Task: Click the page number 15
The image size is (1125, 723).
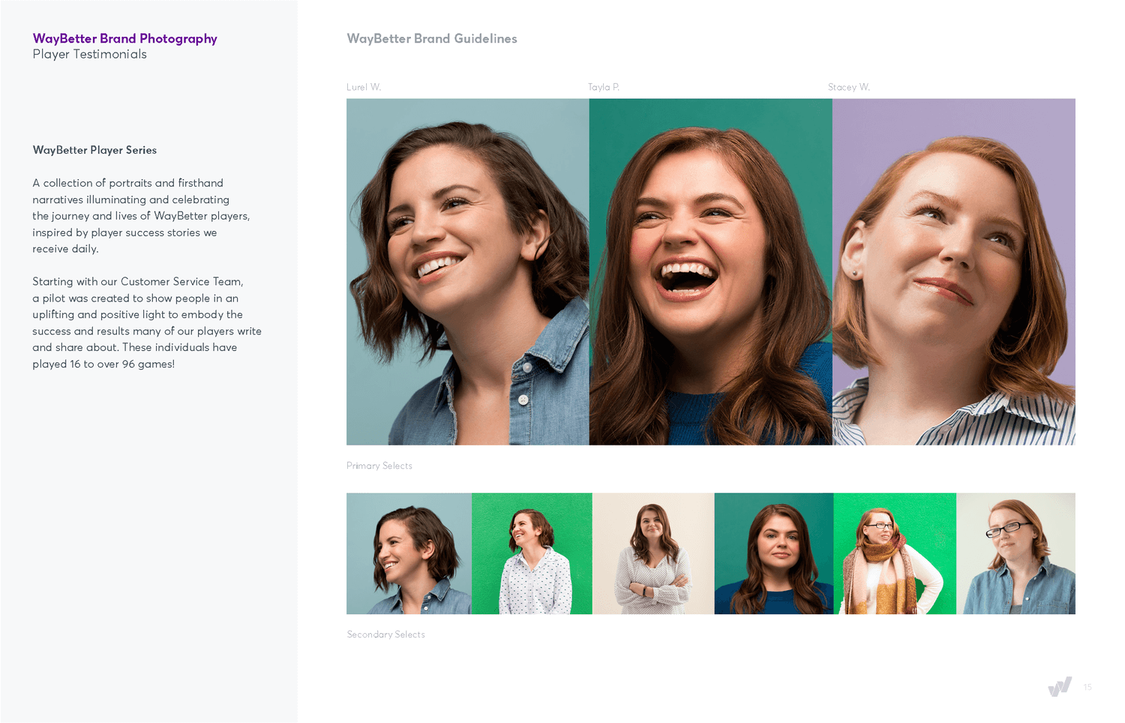Action: [x=1087, y=687]
